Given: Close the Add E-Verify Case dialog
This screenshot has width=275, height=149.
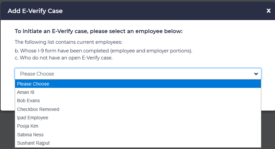Looking at the screenshot, I should tap(268, 11).
